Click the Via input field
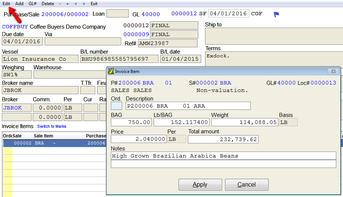This screenshot has width=343, height=197. pyautogui.click(x=83, y=41)
